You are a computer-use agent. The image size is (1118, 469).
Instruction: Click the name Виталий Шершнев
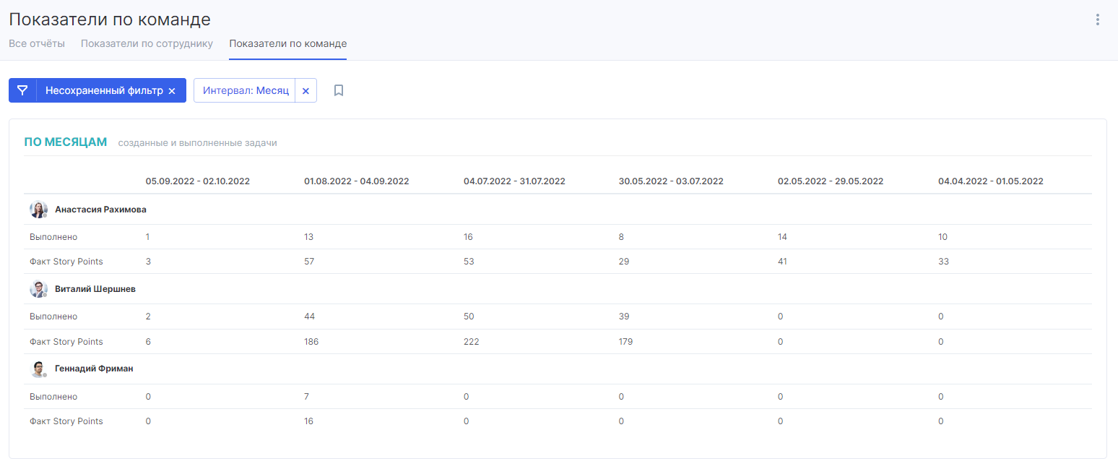(95, 289)
